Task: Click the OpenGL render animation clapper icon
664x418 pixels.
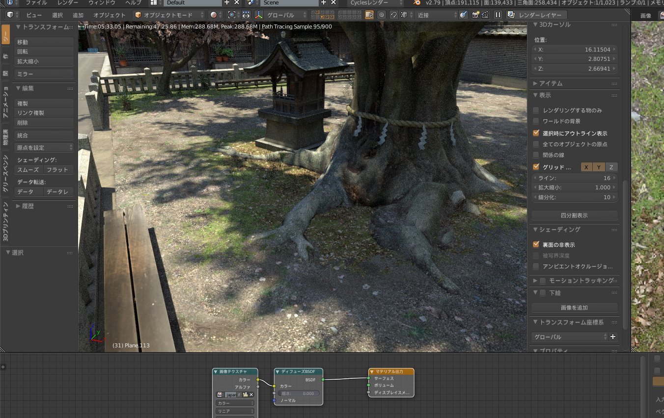Action: click(485, 15)
